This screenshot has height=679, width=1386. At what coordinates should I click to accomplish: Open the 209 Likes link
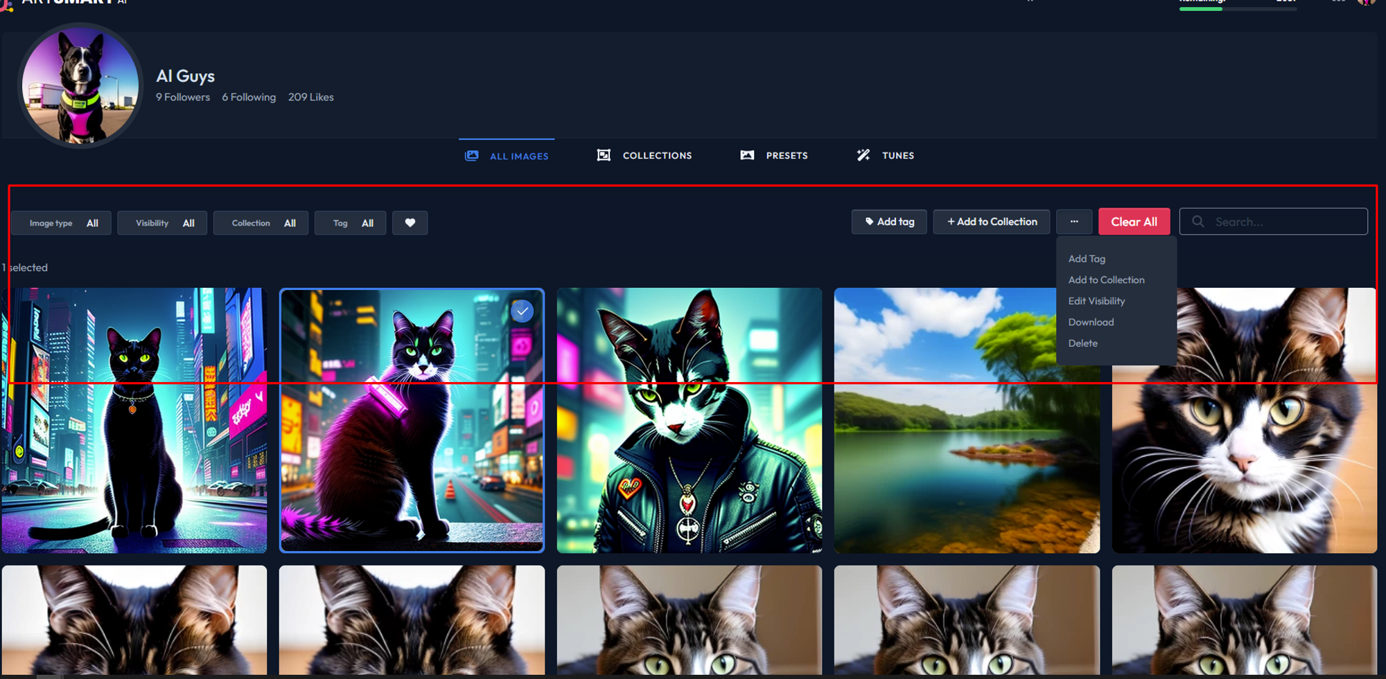click(x=311, y=97)
